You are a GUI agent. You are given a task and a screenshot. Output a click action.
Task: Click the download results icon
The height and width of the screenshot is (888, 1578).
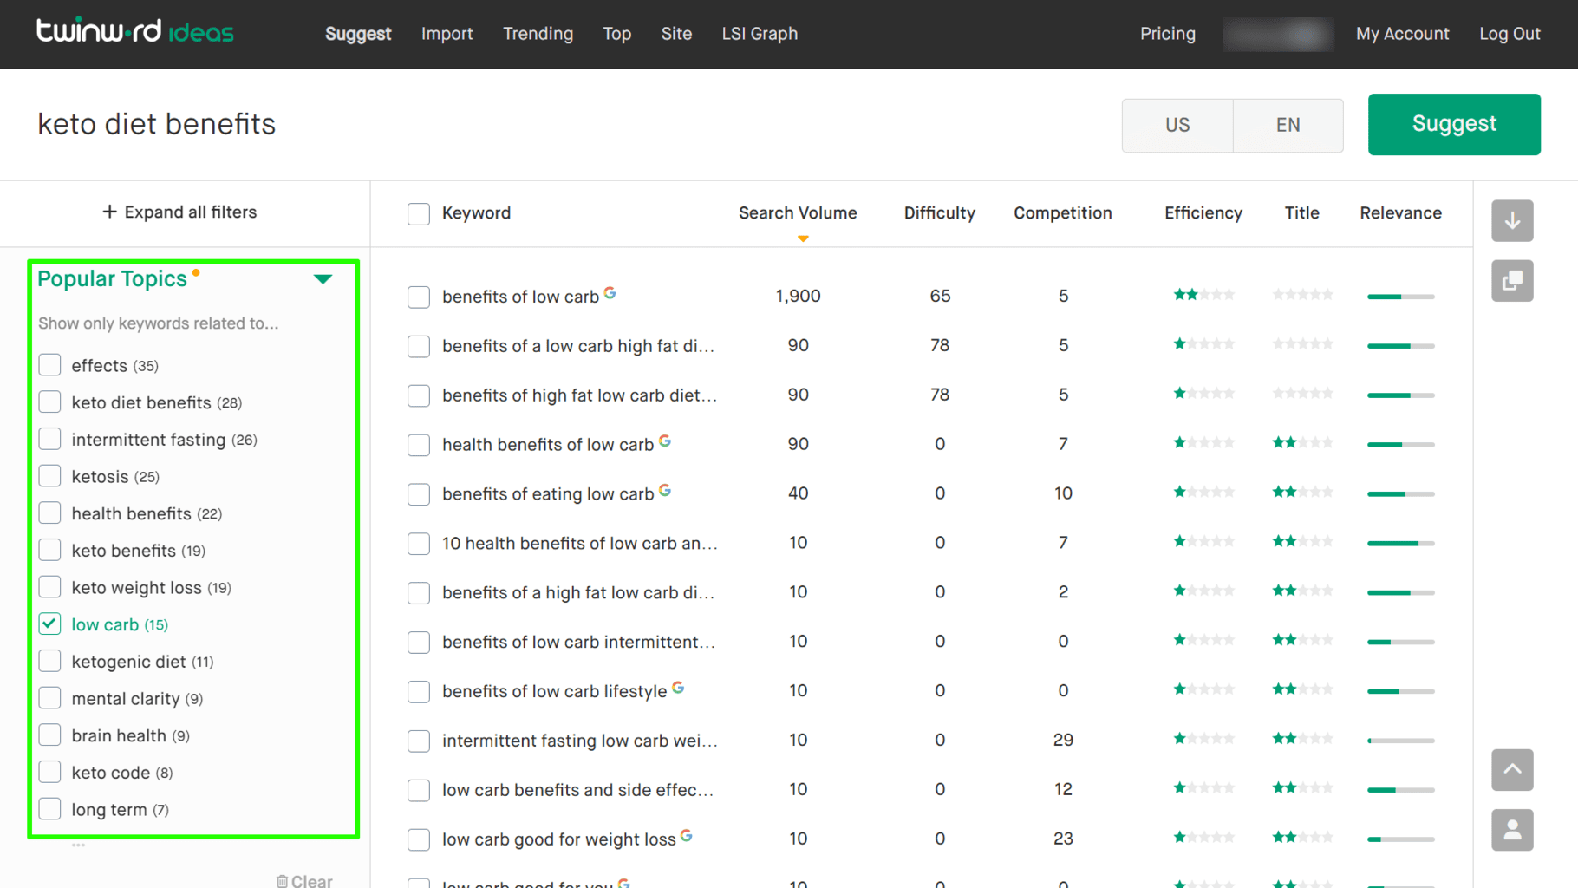[1512, 221]
